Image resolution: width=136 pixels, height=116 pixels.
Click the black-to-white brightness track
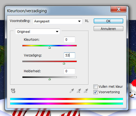coord(49,77)
